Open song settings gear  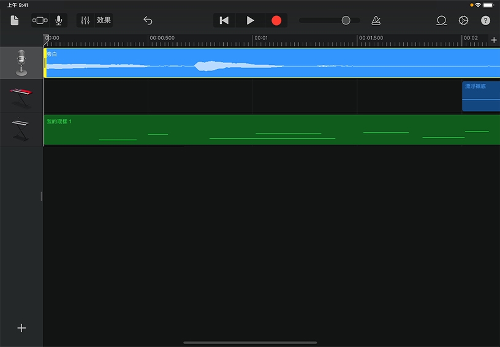pos(463,20)
